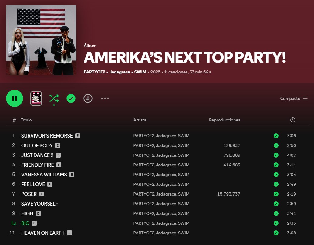This screenshot has width=314, height=245.
Task: Click the Artista column header
Action: [x=140, y=120]
